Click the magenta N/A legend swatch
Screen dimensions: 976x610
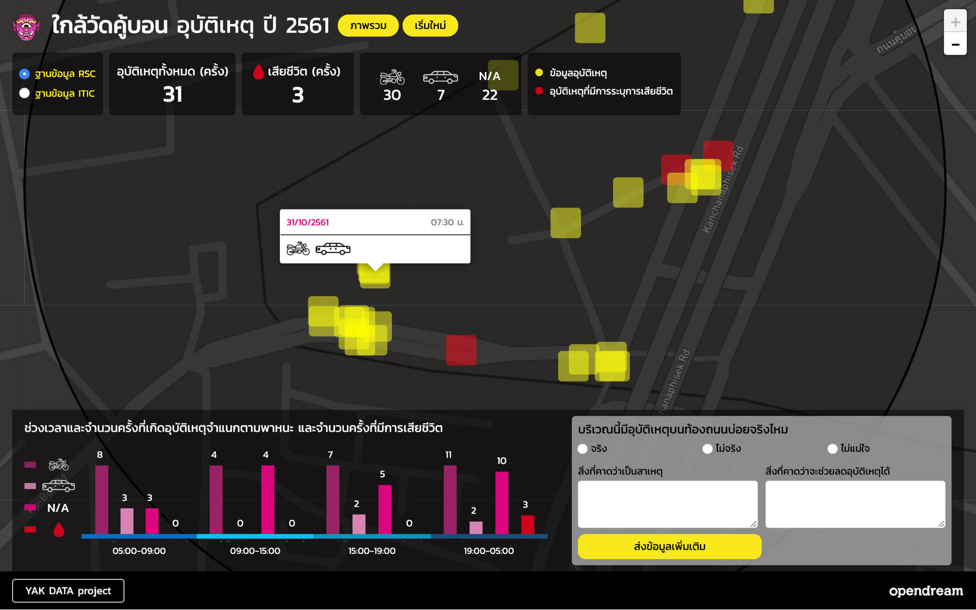[x=30, y=507]
